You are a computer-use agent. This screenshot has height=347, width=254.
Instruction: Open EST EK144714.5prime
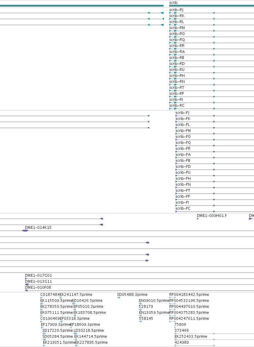pyautogui.click(x=90, y=336)
